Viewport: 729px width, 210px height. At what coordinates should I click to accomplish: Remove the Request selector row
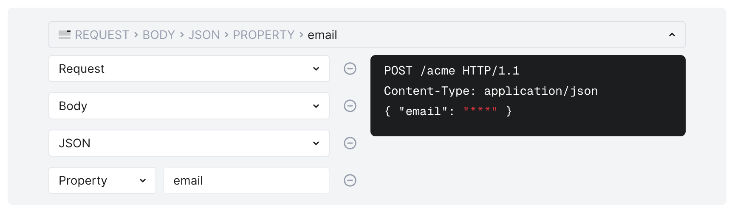350,69
